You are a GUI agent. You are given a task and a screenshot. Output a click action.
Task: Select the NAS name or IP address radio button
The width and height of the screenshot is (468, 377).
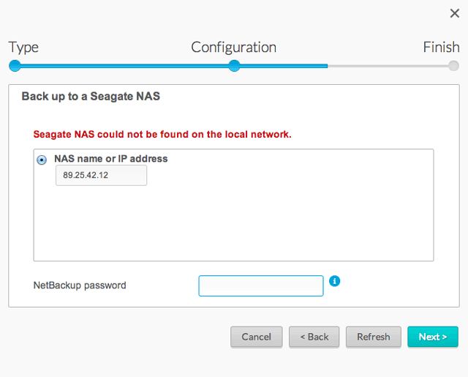point(42,160)
